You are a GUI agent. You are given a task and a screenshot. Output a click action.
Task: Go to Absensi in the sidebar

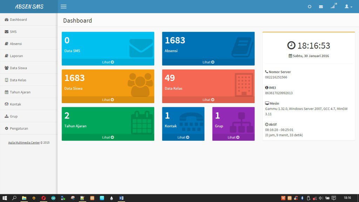(x=28, y=44)
